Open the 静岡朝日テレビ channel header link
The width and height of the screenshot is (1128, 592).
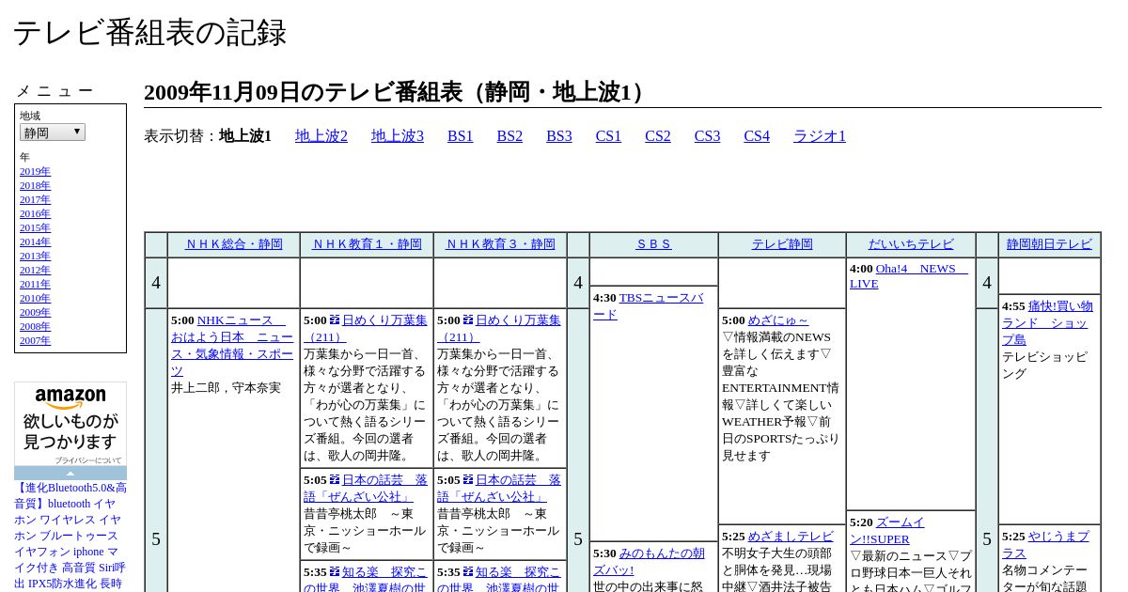coord(1049,244)
